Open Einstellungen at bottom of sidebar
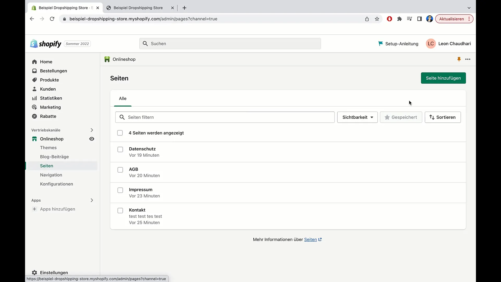 pos(54,272)
